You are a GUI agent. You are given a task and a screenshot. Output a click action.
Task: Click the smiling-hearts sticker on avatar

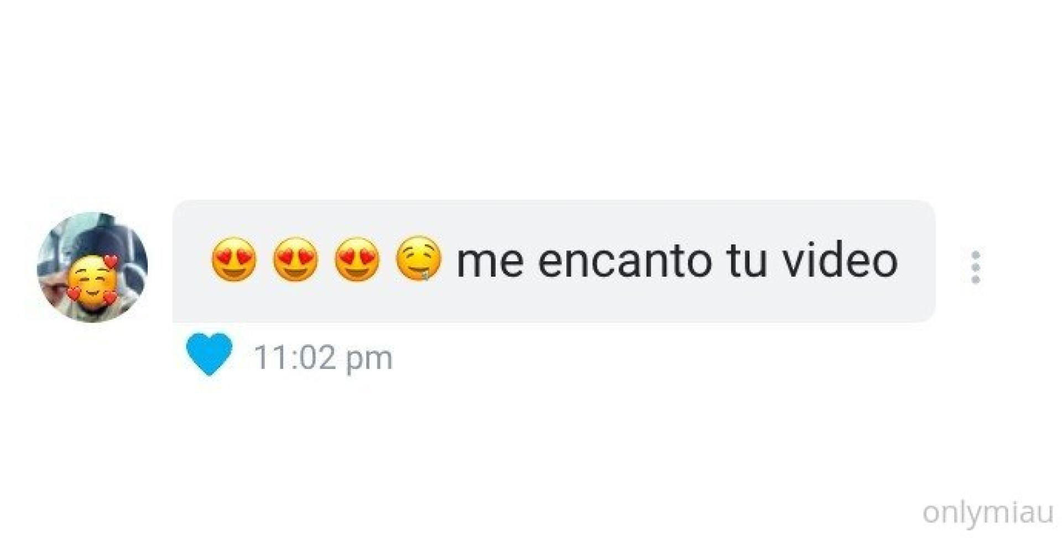(93, 281)
